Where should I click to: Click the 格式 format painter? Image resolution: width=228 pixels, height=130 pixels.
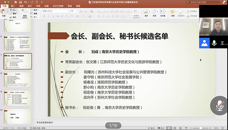[x=13, y=17]
